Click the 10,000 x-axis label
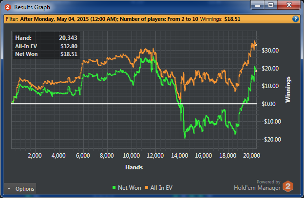 tap(131, 156)
